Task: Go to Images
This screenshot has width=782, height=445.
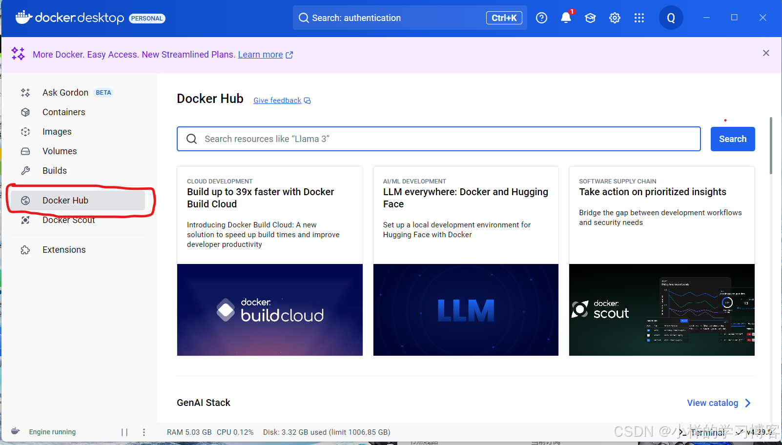Action: point(57,132)
